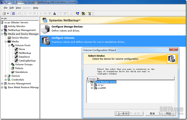This screenshot has height=120, width=187.
Task: Select Volume Pools tree item
Action: coord(23,45)
